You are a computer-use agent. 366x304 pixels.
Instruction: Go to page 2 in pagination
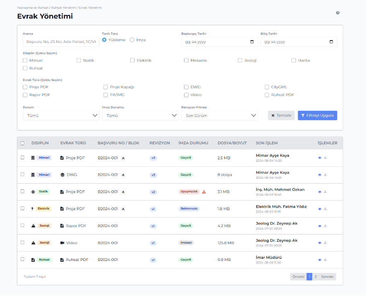click(x=315, y=277)
